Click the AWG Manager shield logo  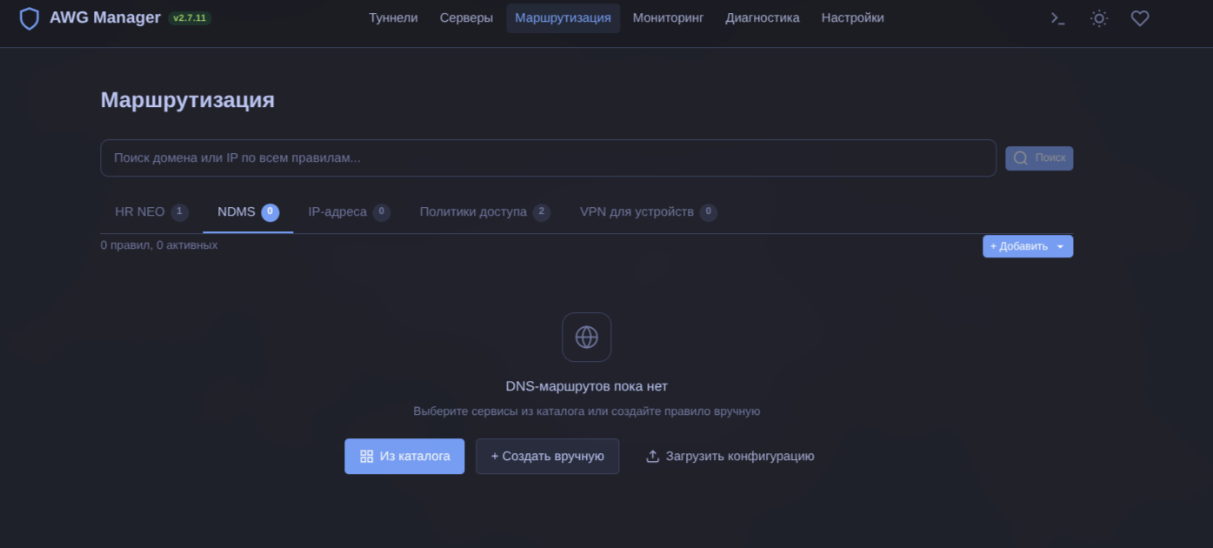(x=28, y=17)
